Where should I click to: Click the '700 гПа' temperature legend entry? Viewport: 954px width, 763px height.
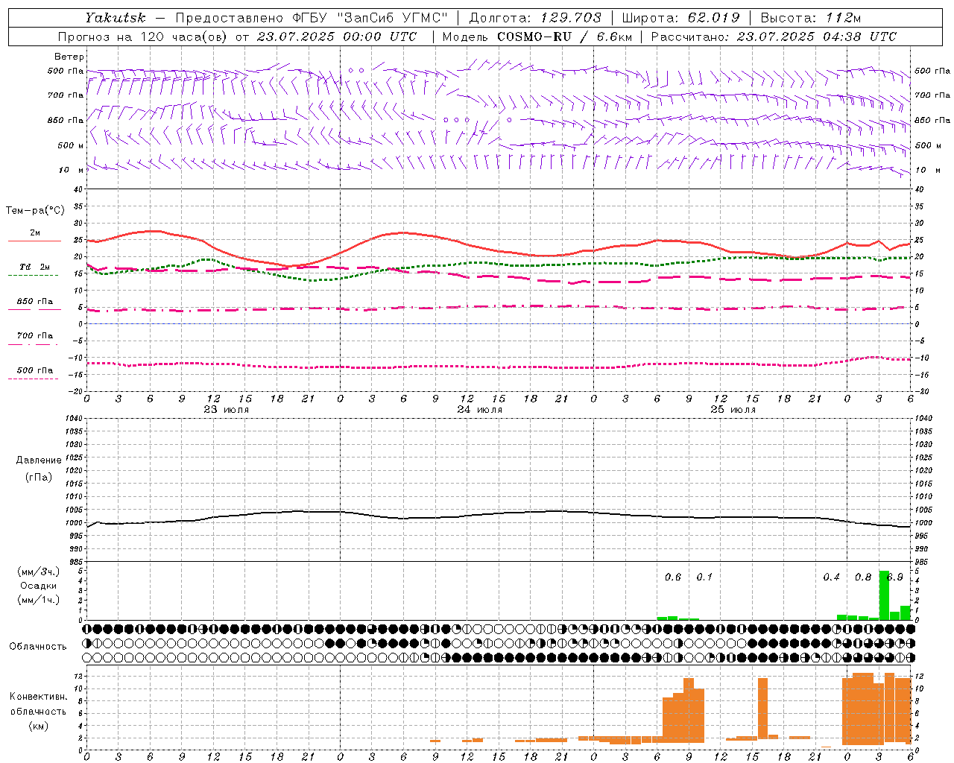[35, 336]
